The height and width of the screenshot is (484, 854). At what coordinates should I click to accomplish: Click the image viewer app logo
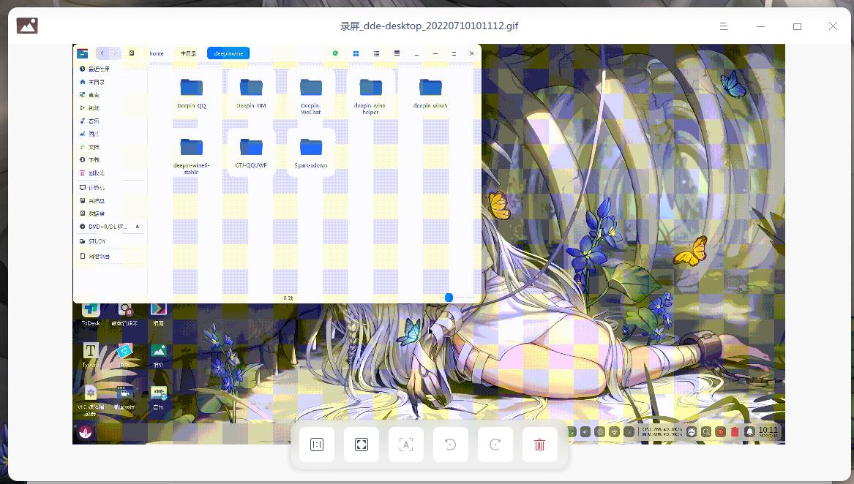(27, 26)
